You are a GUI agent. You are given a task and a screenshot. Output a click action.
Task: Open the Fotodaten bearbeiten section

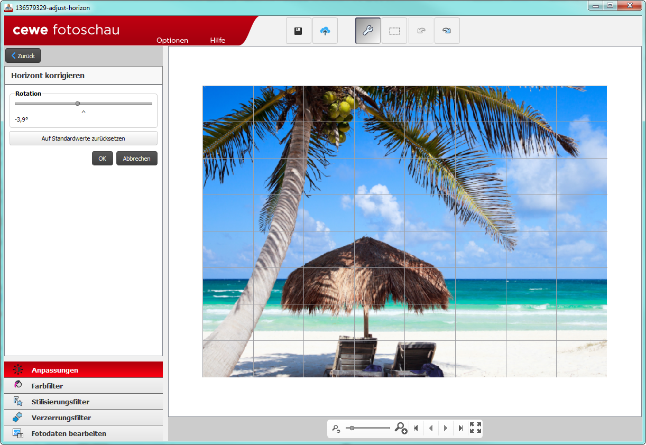tap(84, 433)
